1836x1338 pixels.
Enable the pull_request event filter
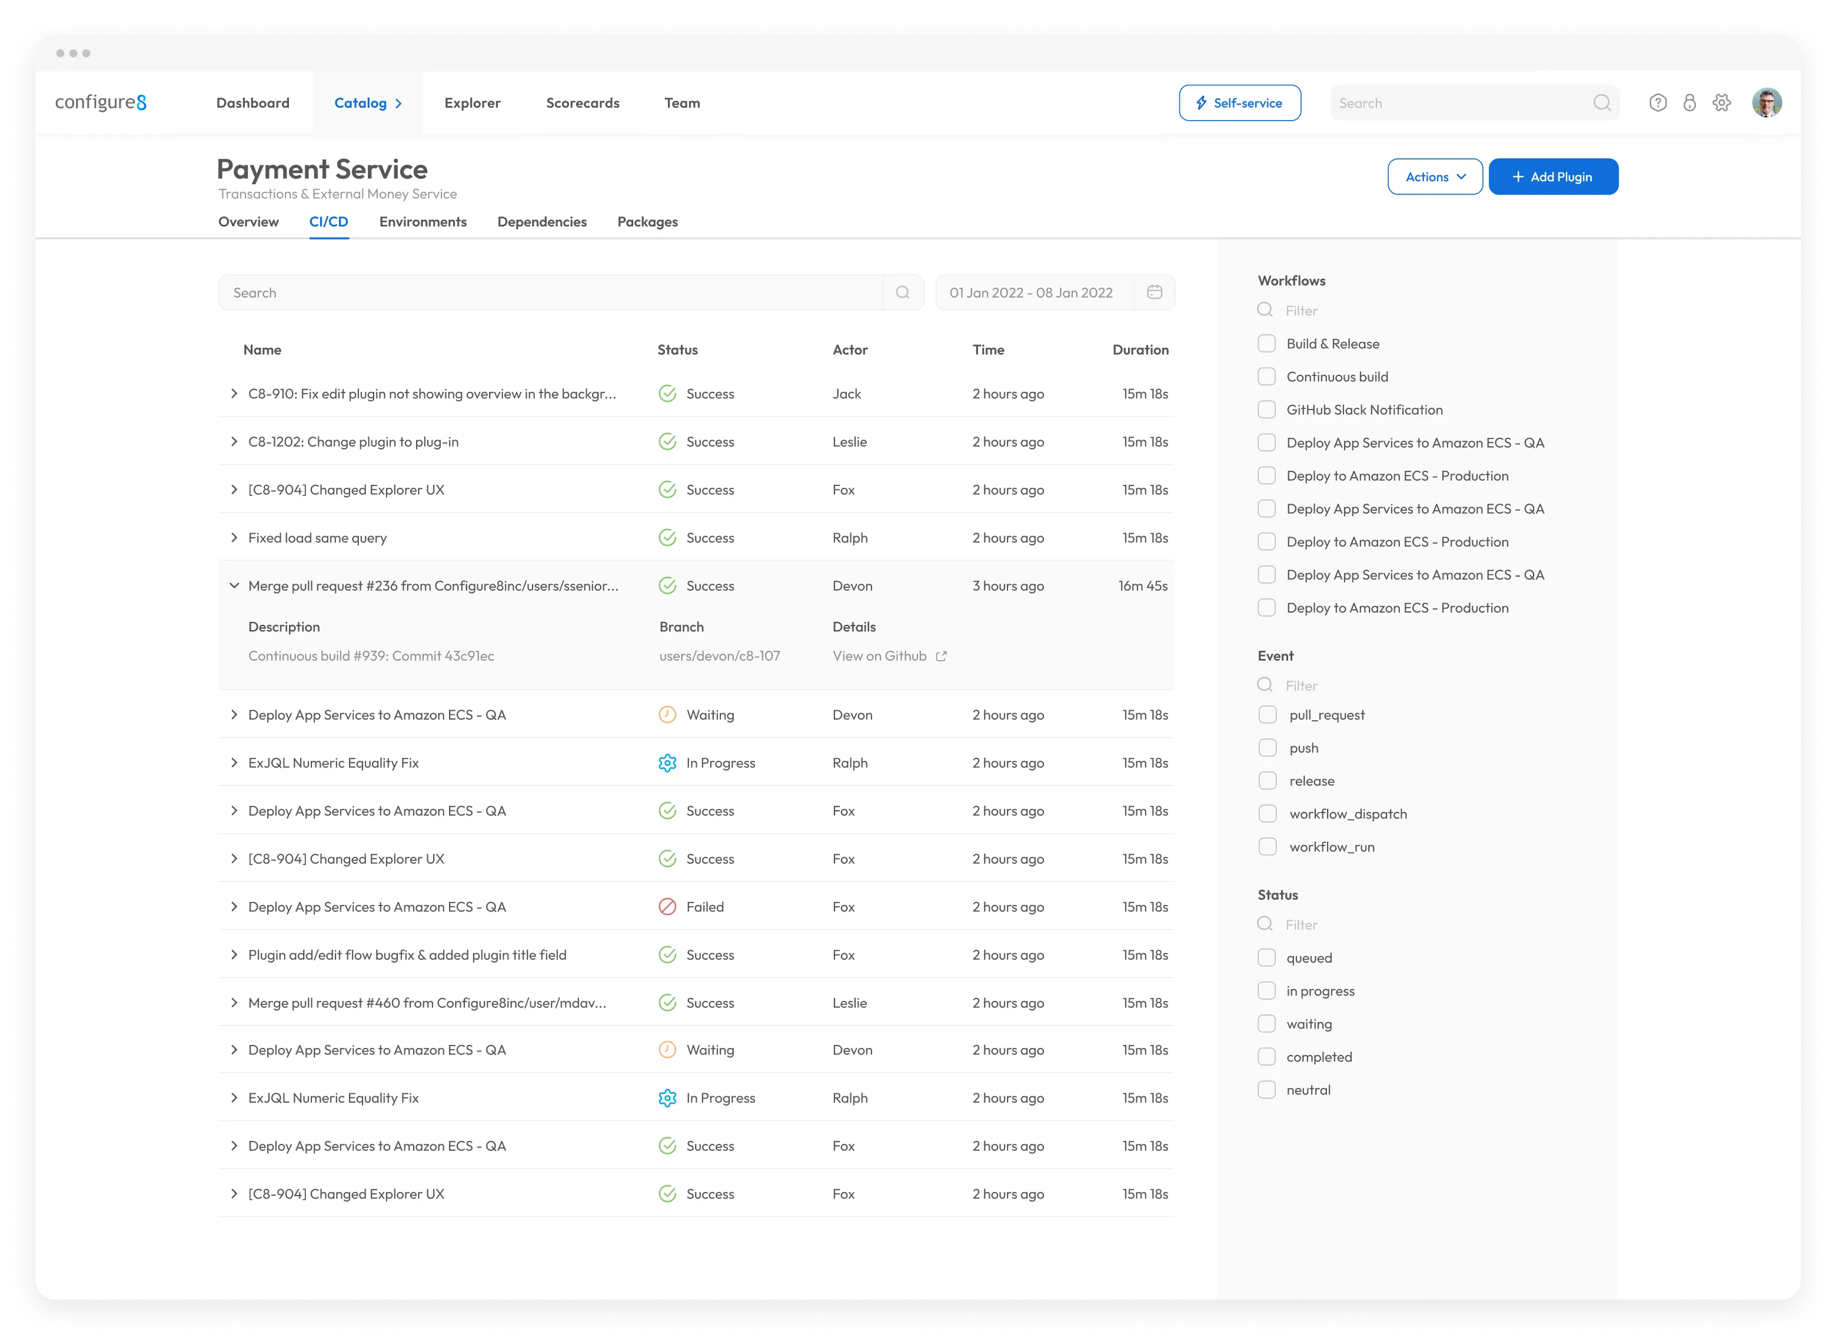point(1268,715)
